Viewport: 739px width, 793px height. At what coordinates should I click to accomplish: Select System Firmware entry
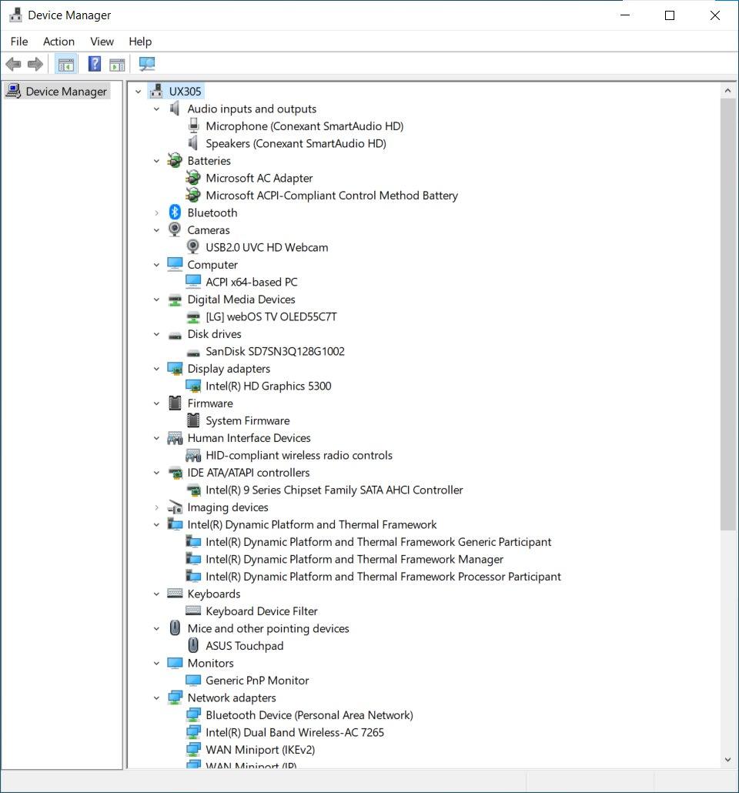[247, 420]
